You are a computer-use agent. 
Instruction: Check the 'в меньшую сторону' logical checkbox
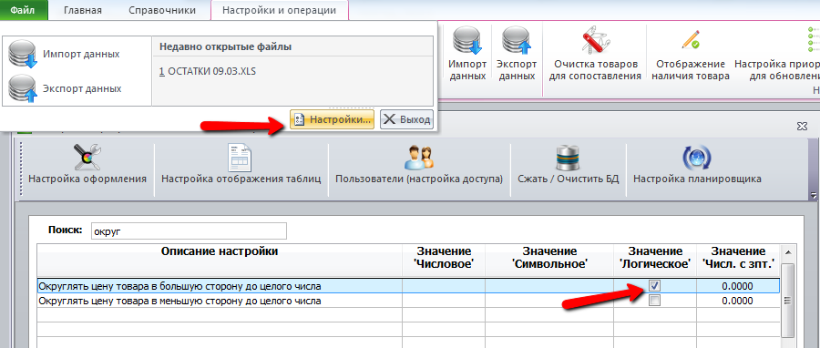(654, 301)
